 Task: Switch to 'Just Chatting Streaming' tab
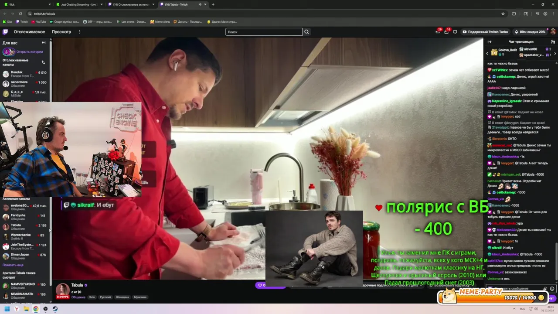pos(79,4)
